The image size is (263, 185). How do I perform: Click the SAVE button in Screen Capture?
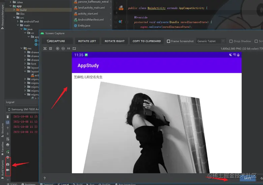click(247, 178)
